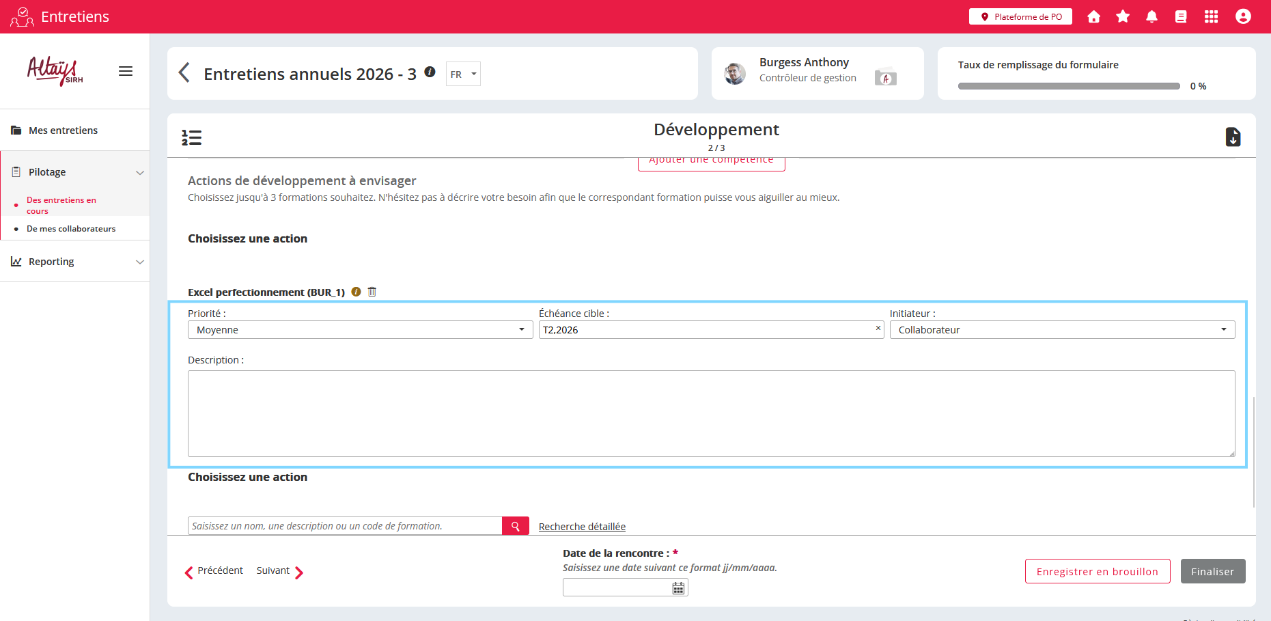The image size is (1271, 621).
Task: Click into the Description text area
Action: tap(711, 413)
